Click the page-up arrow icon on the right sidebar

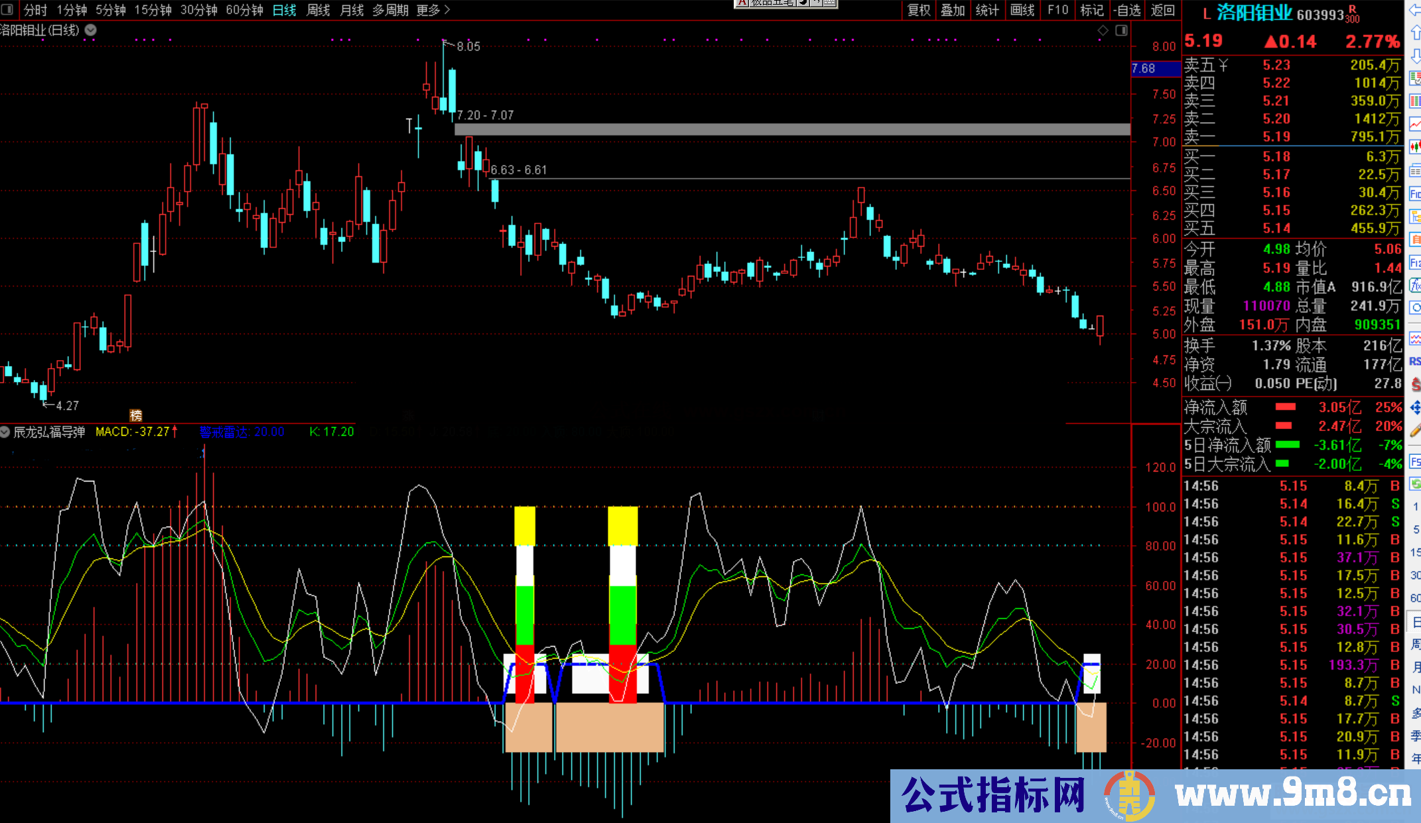[1415, 31]
